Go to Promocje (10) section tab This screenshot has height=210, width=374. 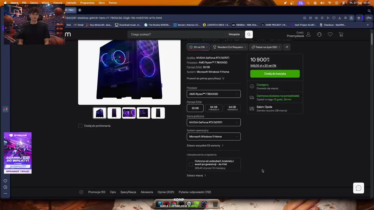pos(97,192)
